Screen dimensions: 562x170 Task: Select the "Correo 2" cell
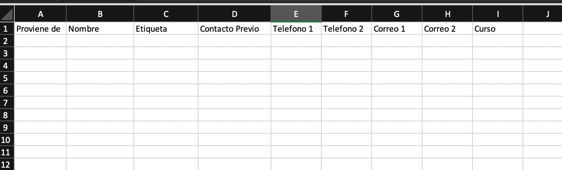(x=447, y=29)
